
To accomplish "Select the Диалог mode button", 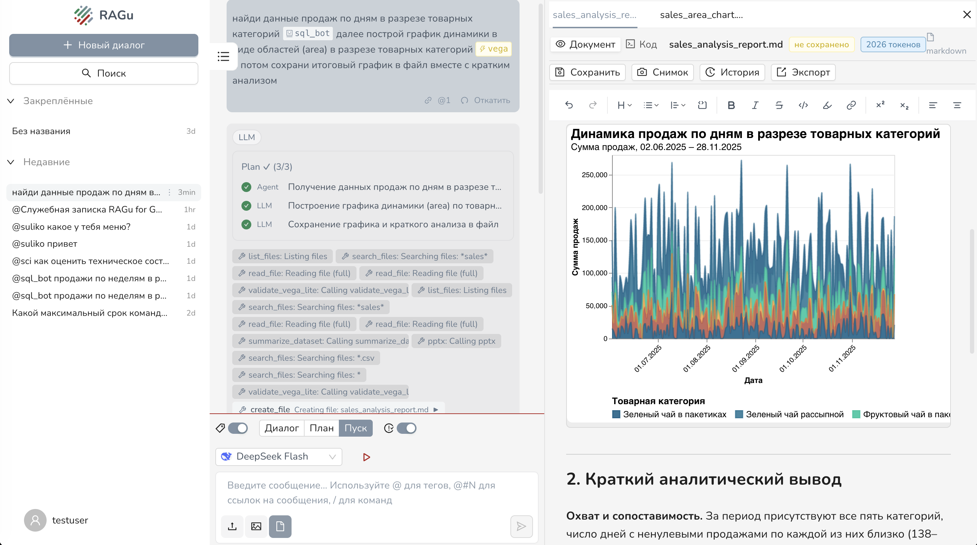I will (x=282, y=428).
